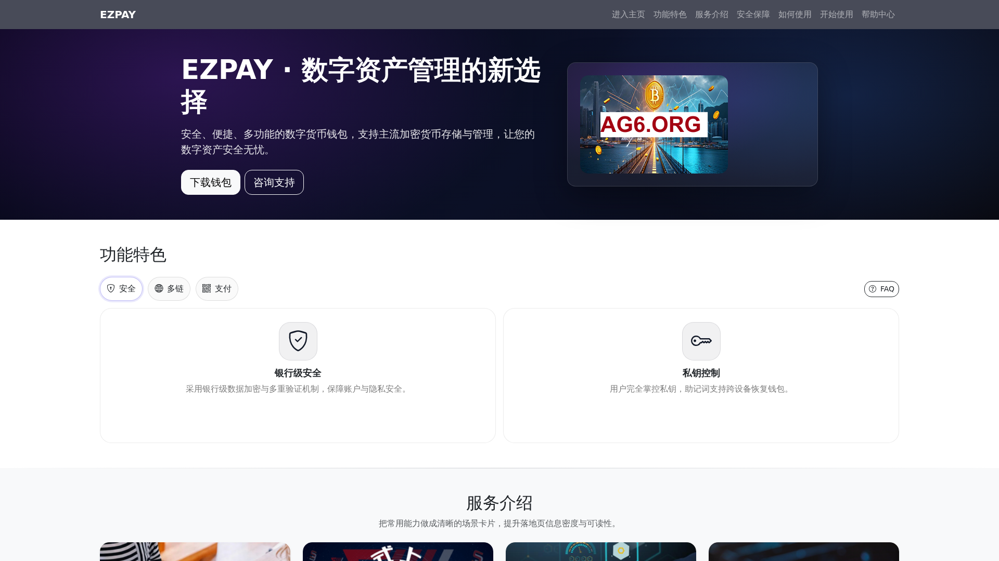Click the EZPAY logo in header
Screen dimensions: 999x561
click(x=118, y=15)
